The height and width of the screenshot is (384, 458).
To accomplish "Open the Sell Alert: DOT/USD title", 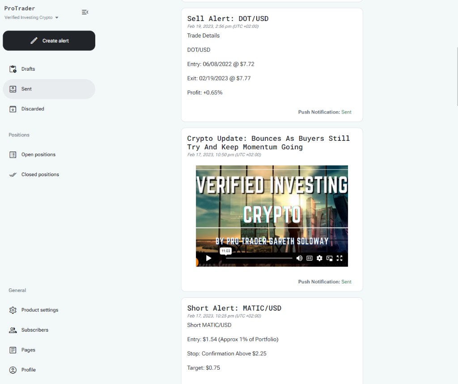I will (x=228, y=19).
